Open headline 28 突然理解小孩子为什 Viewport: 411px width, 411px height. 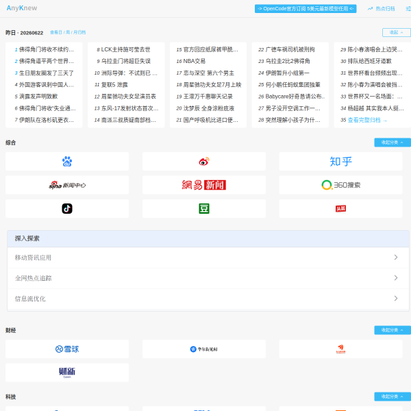coord(292,120)
